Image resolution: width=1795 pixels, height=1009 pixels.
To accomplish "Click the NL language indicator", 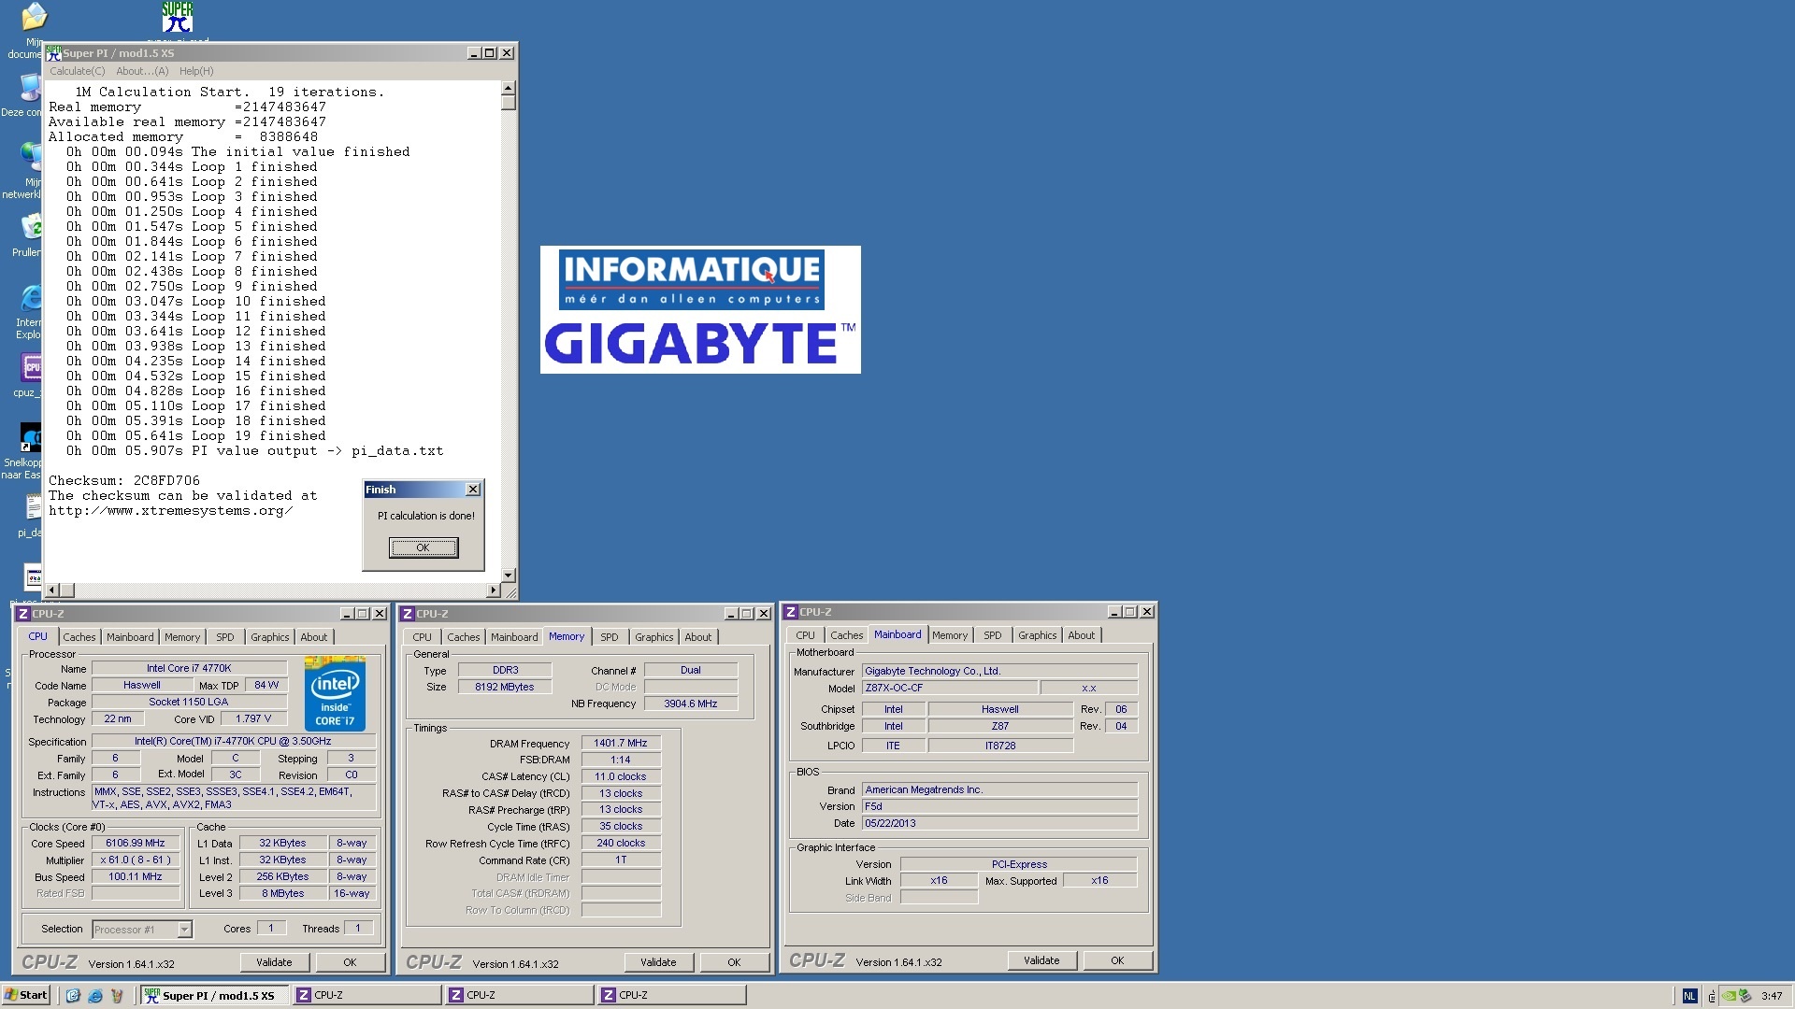I will pos(1689,996).
